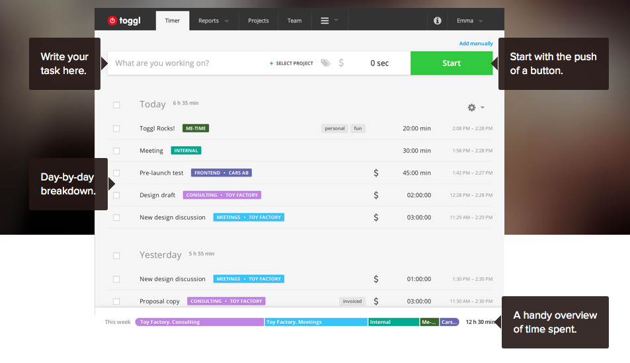This screenshot has width=630, height=363.
Task: Select the Me-... bar segment
Action: pyautogui.click(x=430, y=322)
